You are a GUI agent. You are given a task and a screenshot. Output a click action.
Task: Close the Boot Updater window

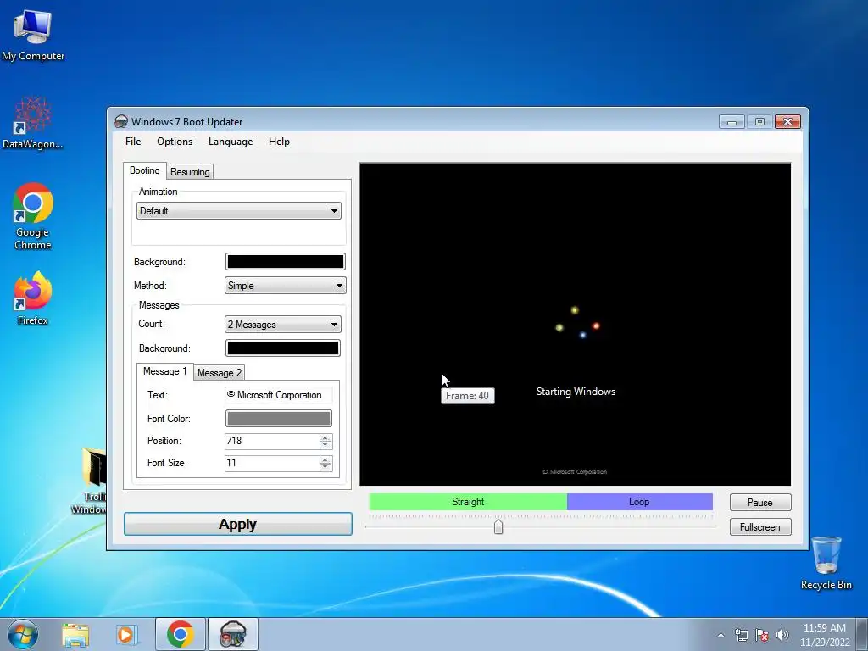[787, 121]
